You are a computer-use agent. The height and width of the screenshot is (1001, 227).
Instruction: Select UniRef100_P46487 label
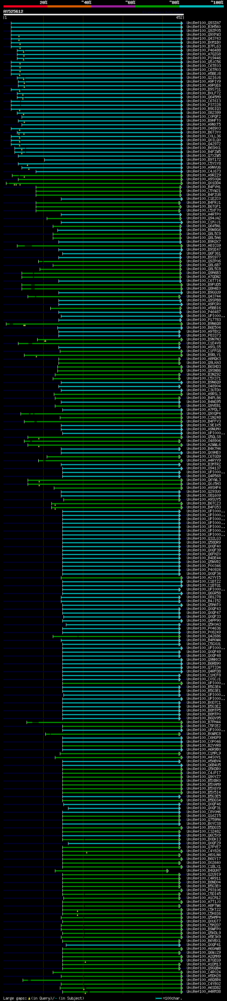(204, 312)
